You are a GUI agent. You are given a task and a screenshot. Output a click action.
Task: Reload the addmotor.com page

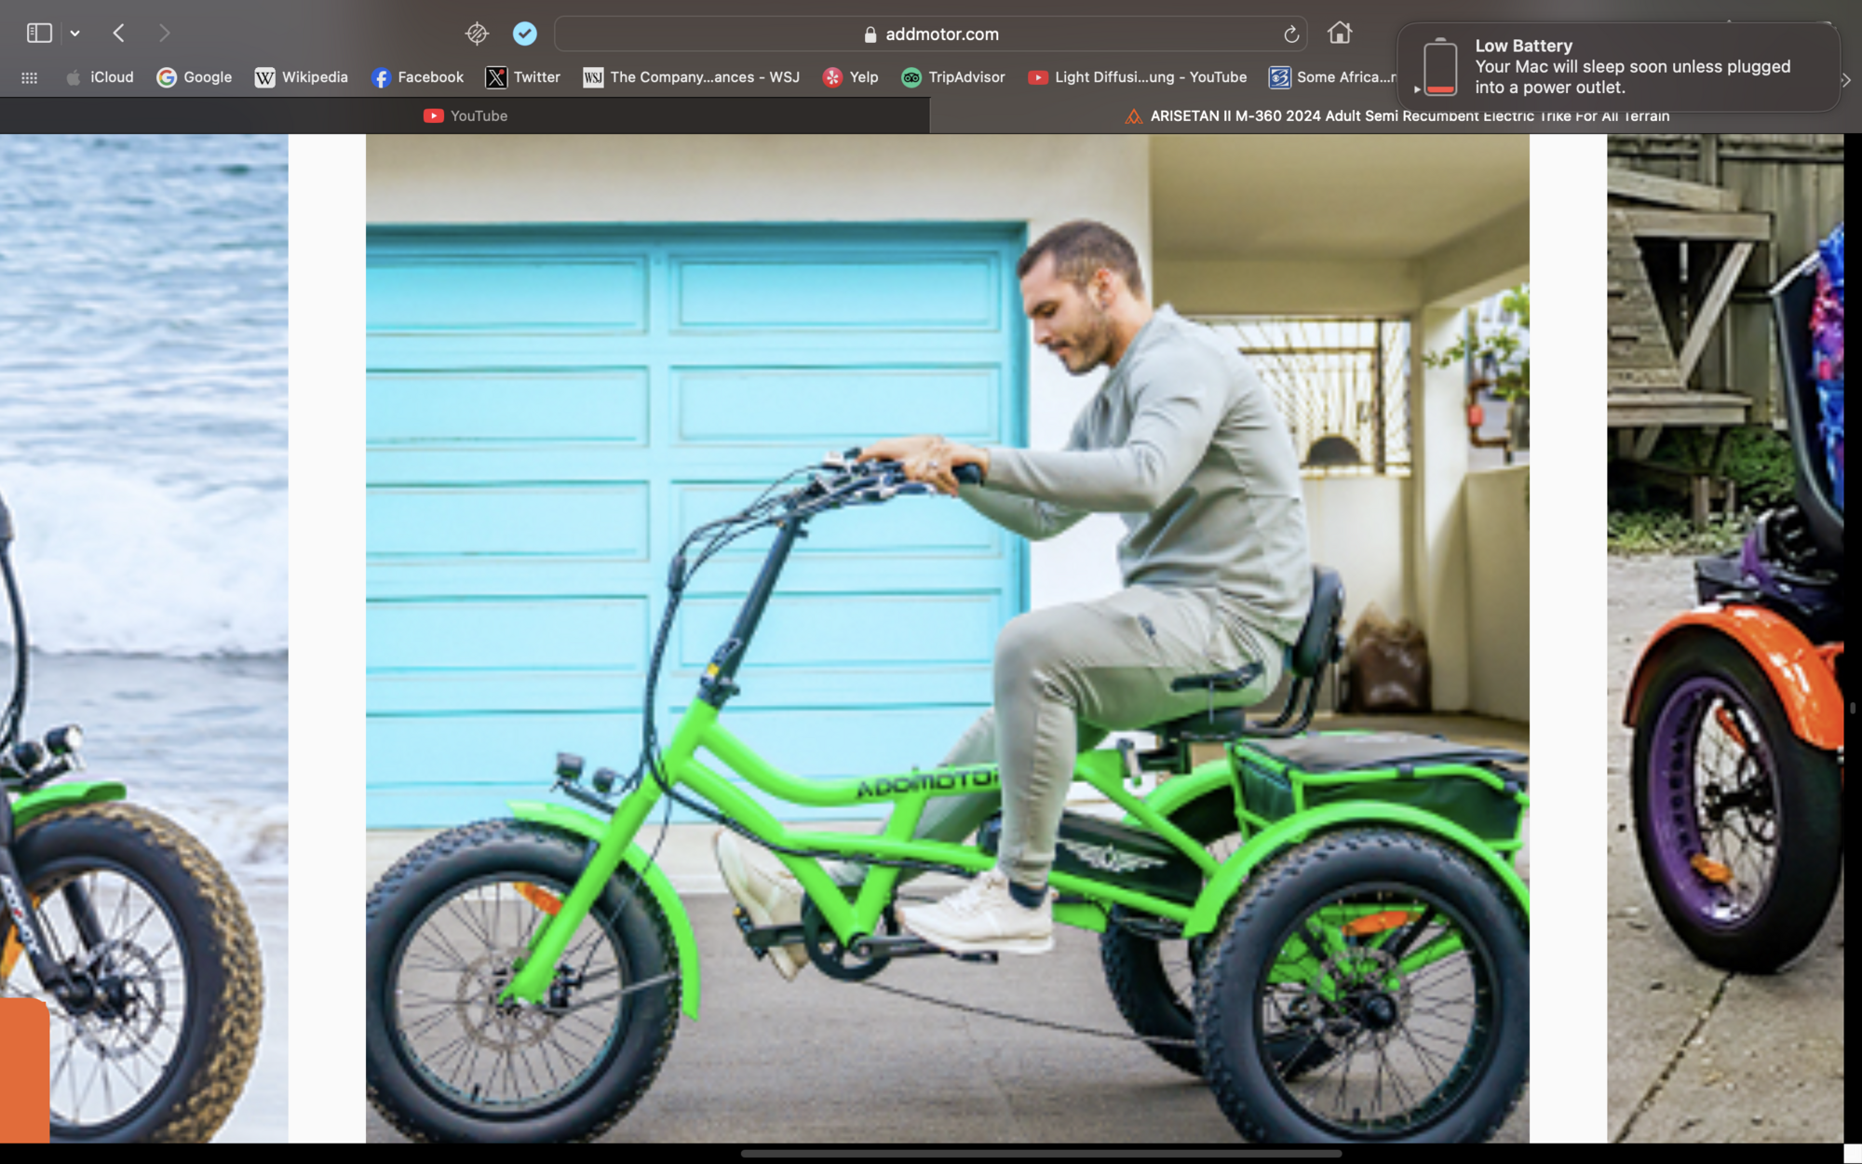(x=1290, y=34)
